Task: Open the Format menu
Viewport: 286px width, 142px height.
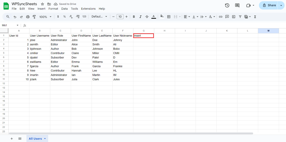Action: [53, 9]
